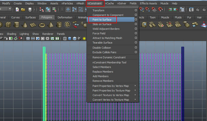207x121 pixels.
Task: Toggle the film gate icon
Action: [x=33, y=38]
